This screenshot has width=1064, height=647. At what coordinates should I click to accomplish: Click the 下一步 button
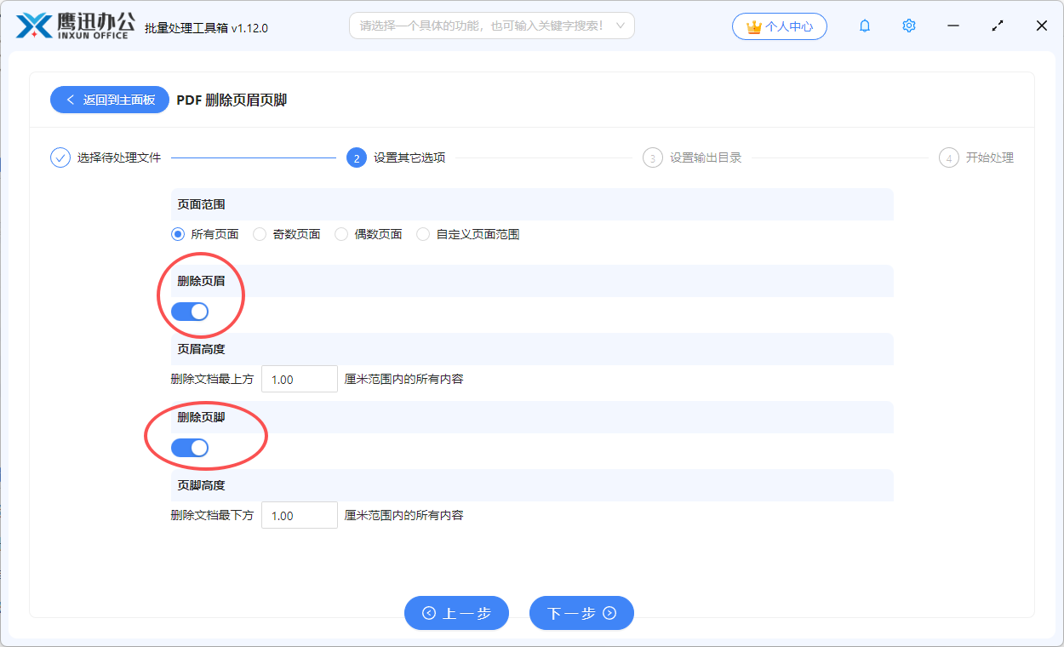581,612
